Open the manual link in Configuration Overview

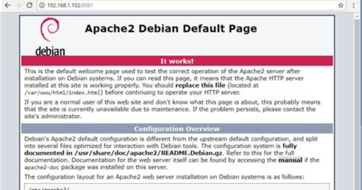(x=290, y=160)
